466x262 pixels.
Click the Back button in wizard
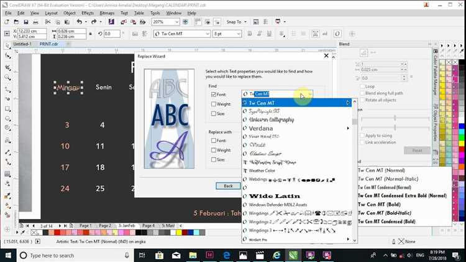click(228, 186)
